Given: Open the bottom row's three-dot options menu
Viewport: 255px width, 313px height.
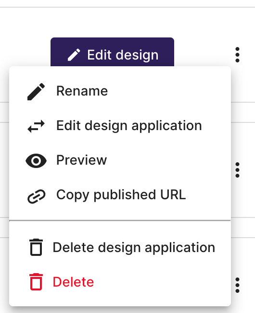Looking at the screenshot, I should pos(237,285).
